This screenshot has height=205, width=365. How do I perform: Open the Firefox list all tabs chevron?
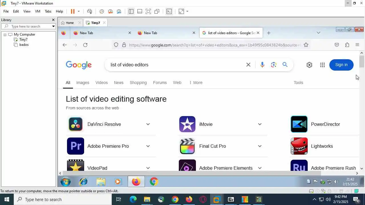pos(319,33)
